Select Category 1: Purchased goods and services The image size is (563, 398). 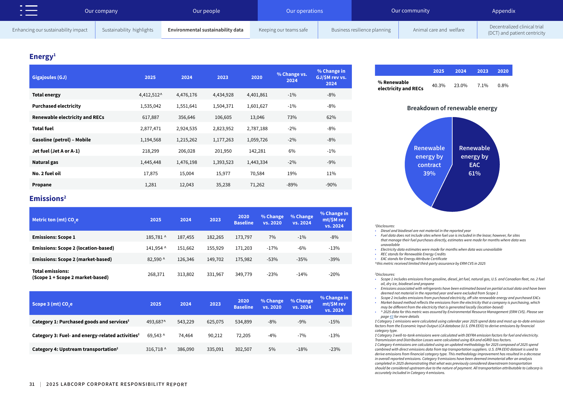[x=81, y=322]
